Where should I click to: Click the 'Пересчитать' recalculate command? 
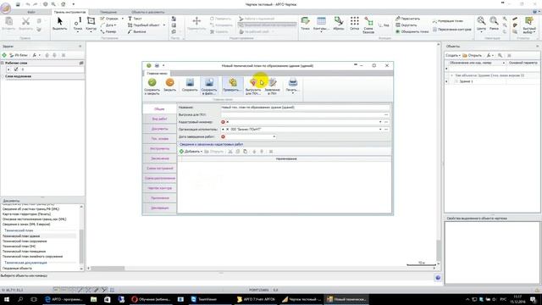[x=408, y=19]
